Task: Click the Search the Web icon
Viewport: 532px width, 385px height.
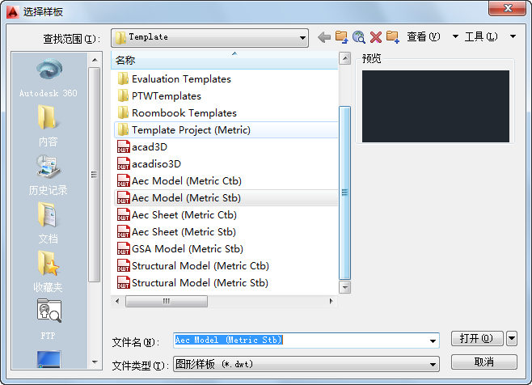Action: point(359,37)
